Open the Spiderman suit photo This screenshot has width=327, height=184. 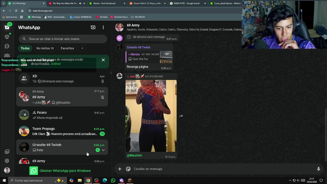click(151, 116)
